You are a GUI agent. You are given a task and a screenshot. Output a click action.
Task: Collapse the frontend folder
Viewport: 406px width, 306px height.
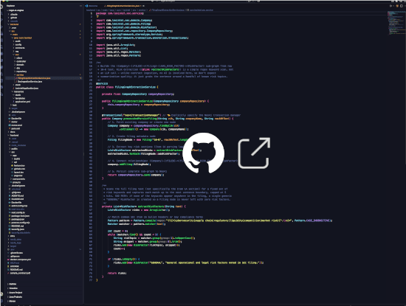[x=14, y=135]
